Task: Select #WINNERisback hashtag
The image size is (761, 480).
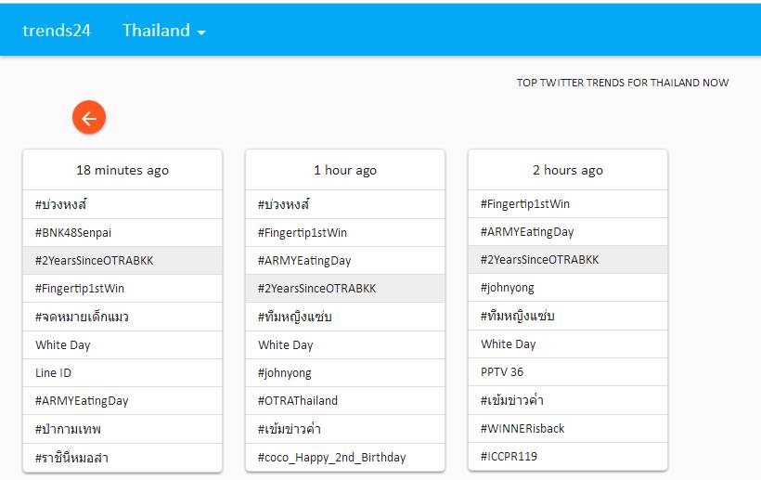Action: coord(522,428)
